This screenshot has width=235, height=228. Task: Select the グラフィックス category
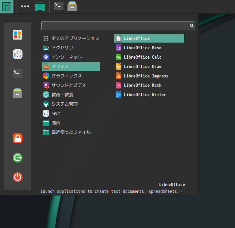71,76
